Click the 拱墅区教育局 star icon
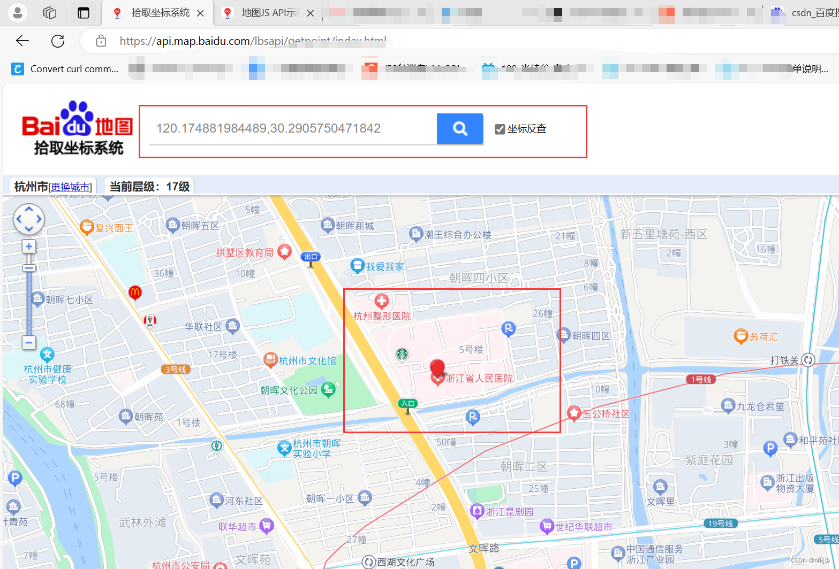This screenshot has width=839, height=569. click(x=285, y=251)
